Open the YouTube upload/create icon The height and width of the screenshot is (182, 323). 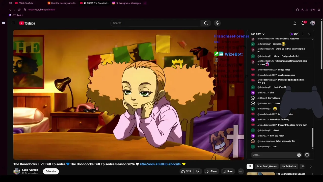click(295, 23)
